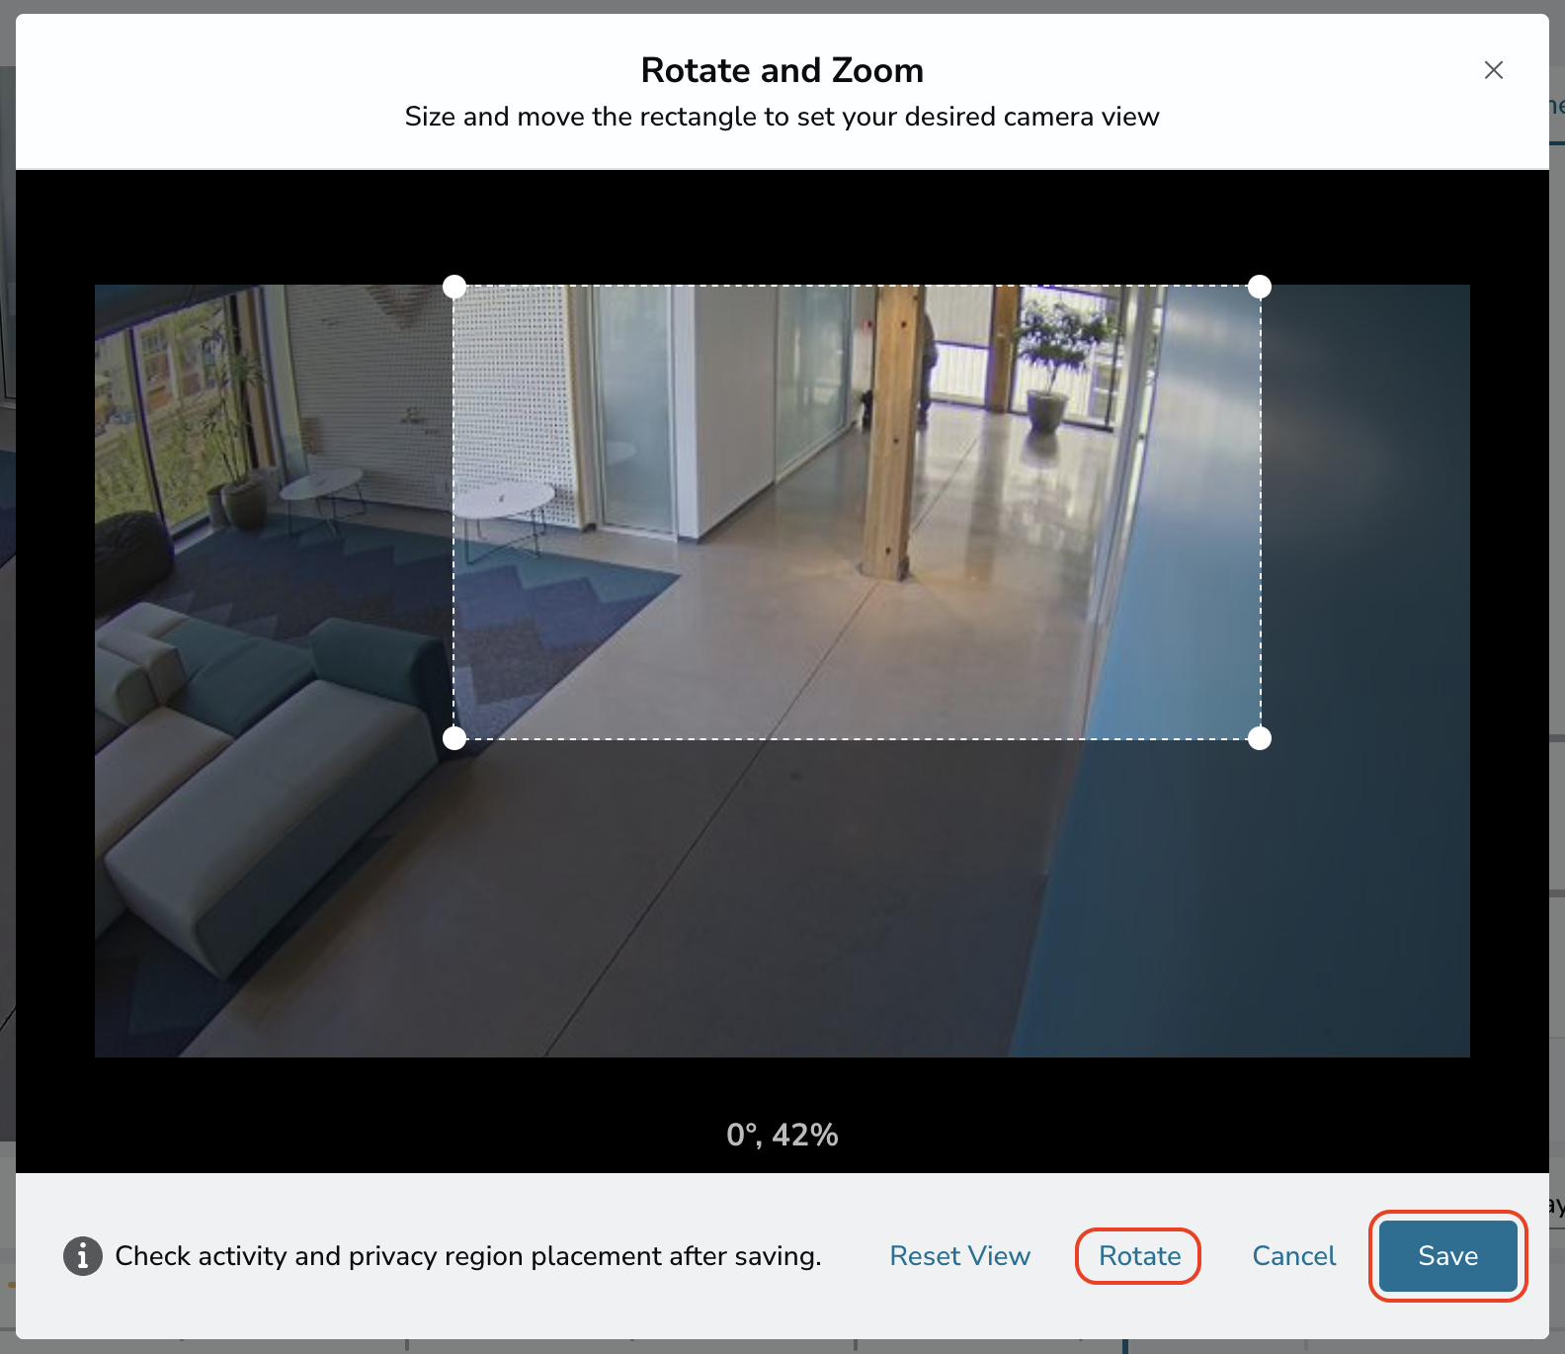Screen dimensions: 1565x1354
Task: Click the info icon beside privacy notice
Action: (83, 1256)
